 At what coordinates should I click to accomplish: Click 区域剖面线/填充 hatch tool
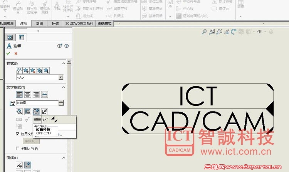pos(192,16)
